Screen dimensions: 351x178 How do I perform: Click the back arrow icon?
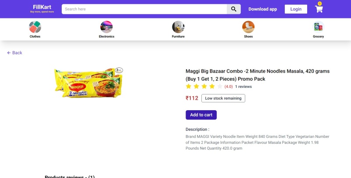9,53
